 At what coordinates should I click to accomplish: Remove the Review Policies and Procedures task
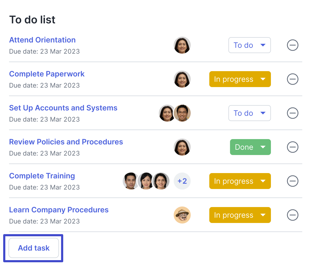[292, 147]
